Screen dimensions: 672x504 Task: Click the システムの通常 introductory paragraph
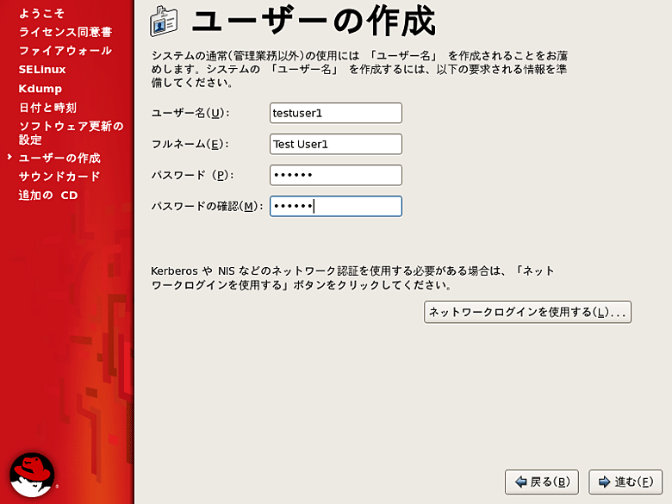tap(359, 69)
